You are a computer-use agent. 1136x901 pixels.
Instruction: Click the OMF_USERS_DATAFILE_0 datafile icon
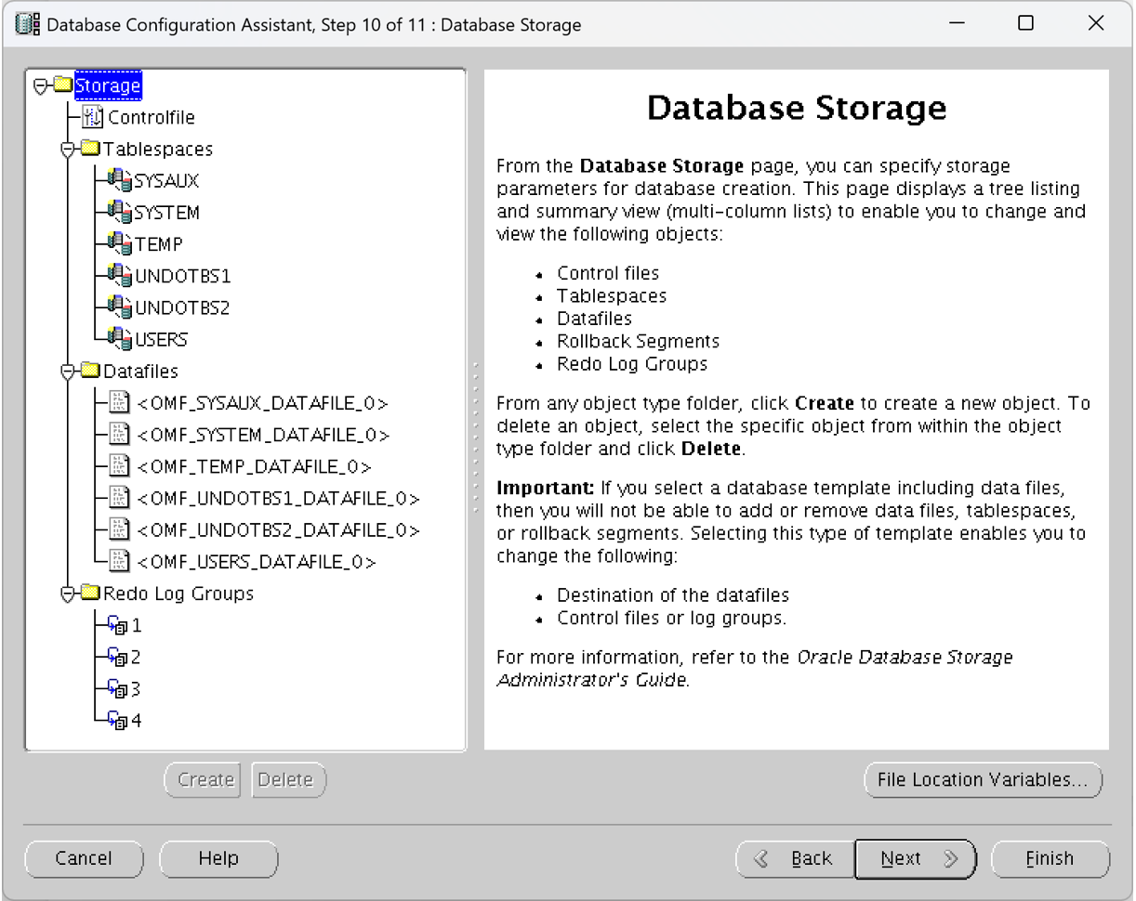119,561
